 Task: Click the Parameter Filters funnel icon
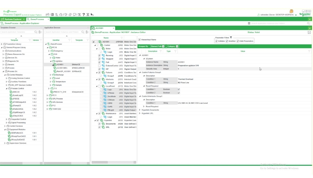click(231, 37)
